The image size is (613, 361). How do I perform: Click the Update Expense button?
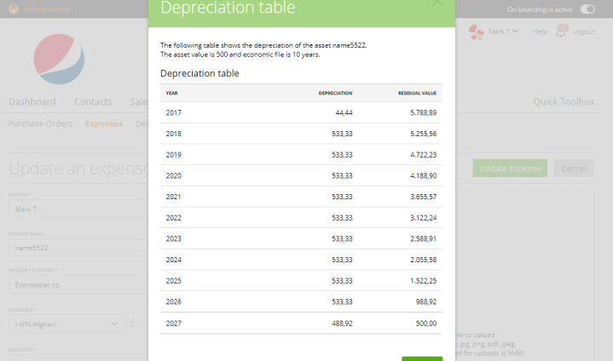(x=510, y=169)
